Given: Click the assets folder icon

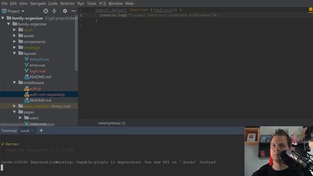Looking at the screenshot, I should click(x=21, y=36).
